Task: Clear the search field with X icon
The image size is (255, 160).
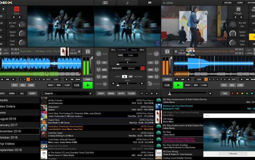Action: [91, 94]
